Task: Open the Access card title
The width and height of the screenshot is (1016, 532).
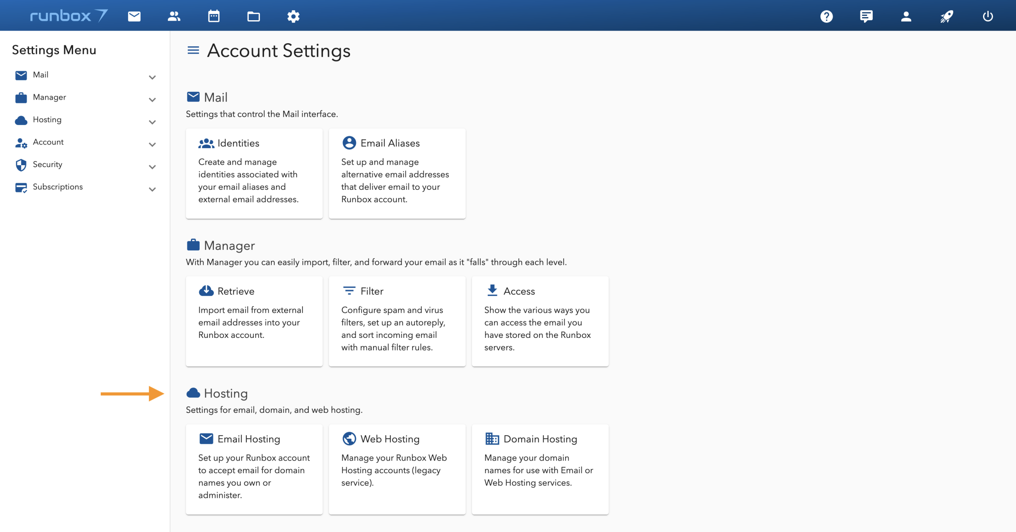Action: click(x=519, y=291)
